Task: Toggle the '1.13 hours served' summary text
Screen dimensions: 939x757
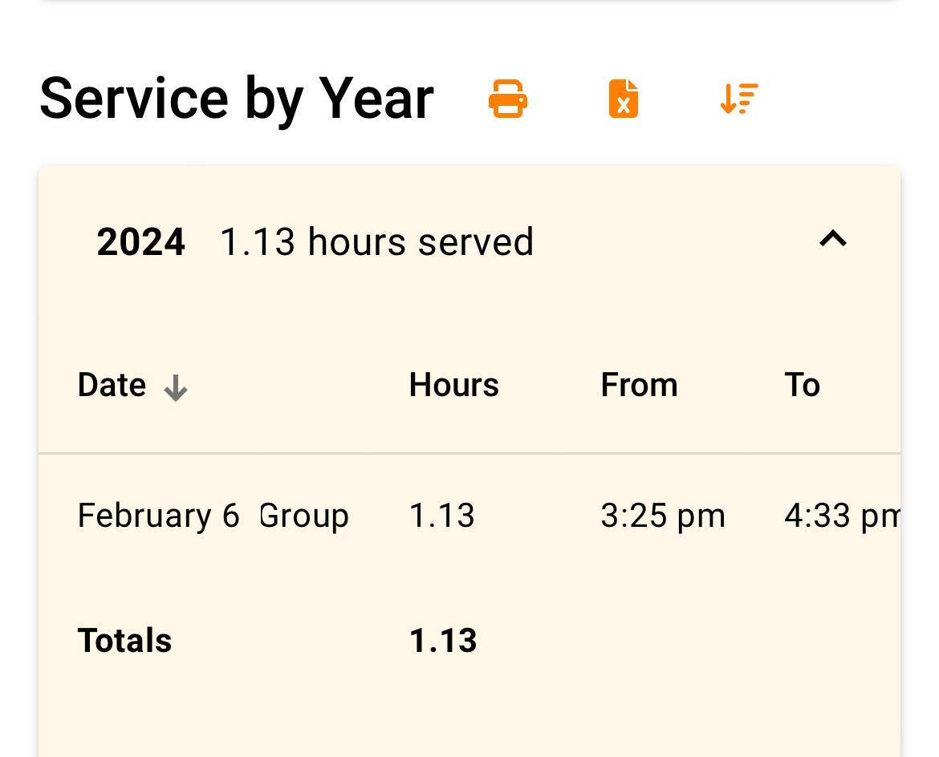Action: (x=376, y=242)
